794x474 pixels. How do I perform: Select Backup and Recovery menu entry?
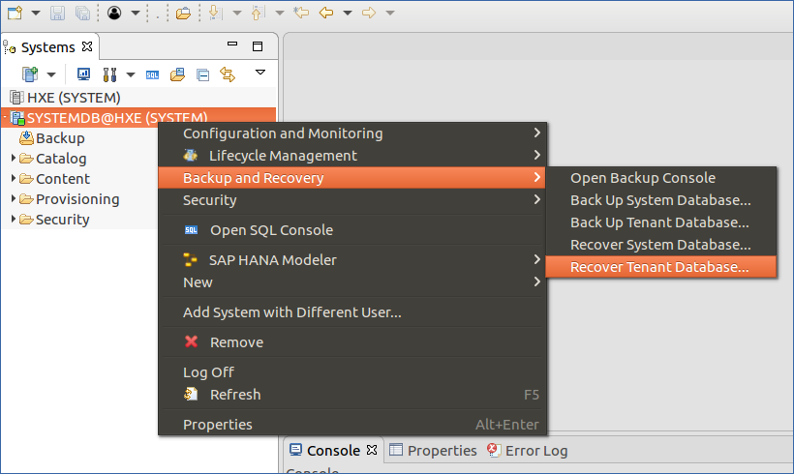(x=352, y=178)
